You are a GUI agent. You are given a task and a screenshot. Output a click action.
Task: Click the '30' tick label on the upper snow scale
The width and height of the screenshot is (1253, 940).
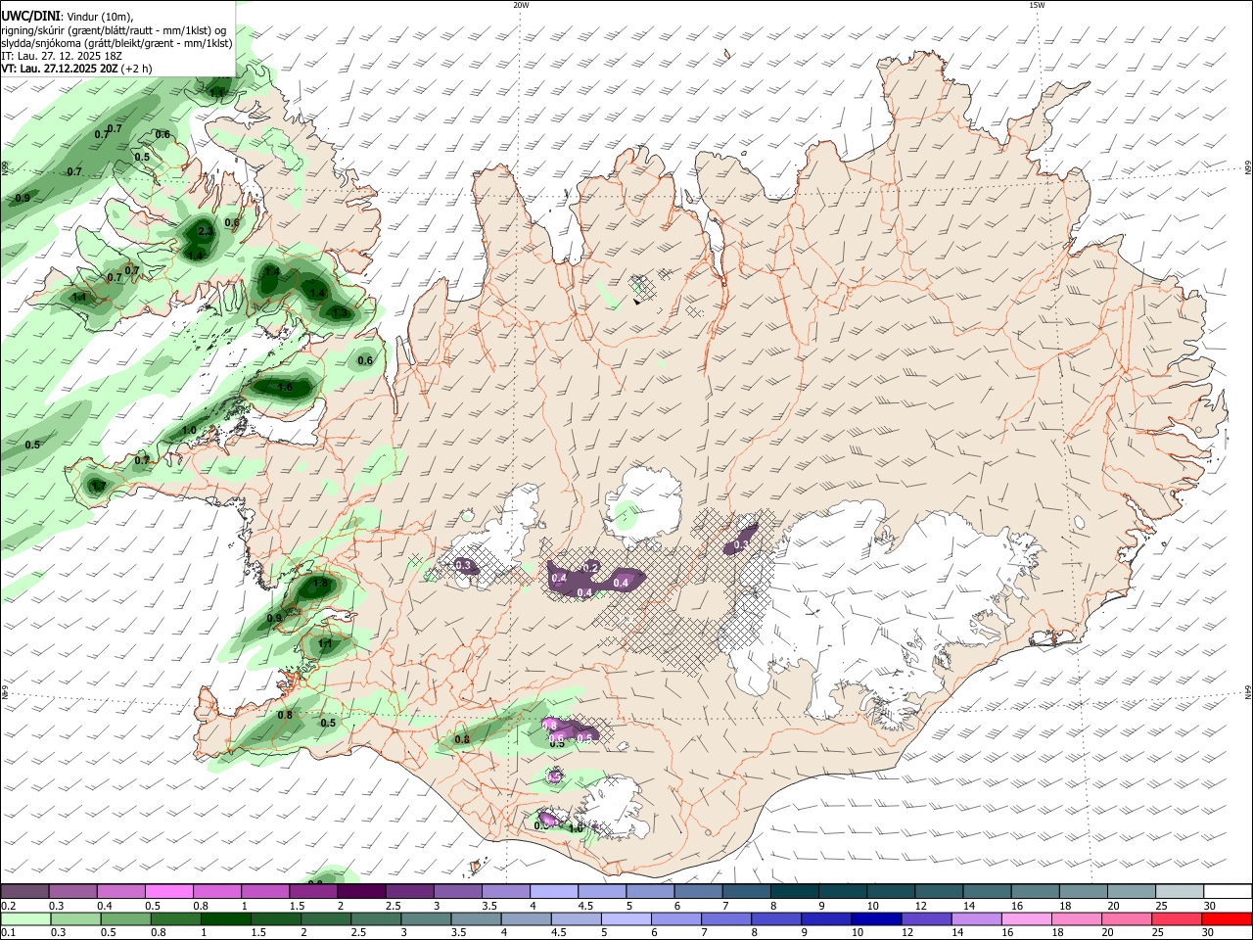point(1209,907)
